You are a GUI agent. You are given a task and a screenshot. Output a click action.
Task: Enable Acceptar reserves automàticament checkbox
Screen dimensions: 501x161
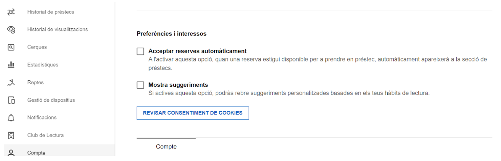[140, 51]
